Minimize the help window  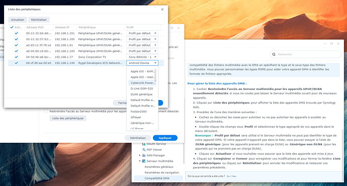[325, 44]
